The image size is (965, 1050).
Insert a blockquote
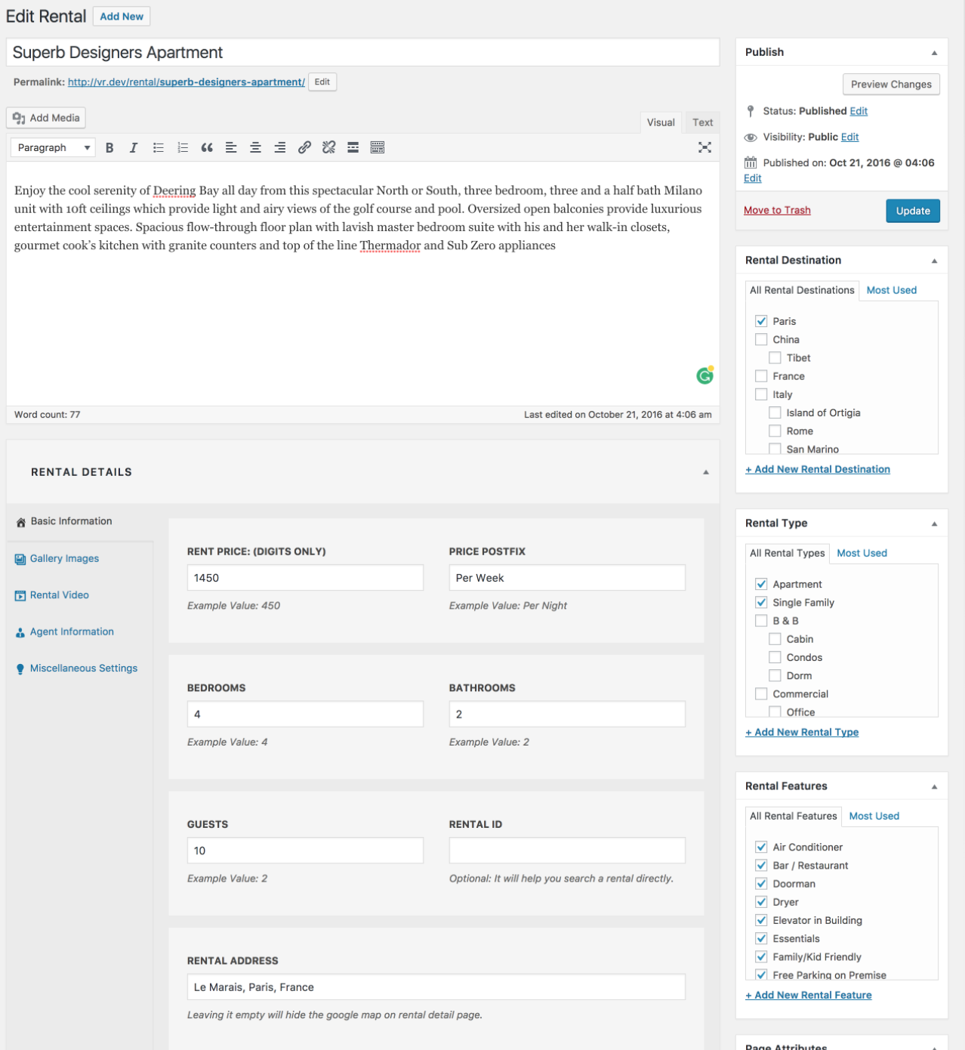coord(207,148)
